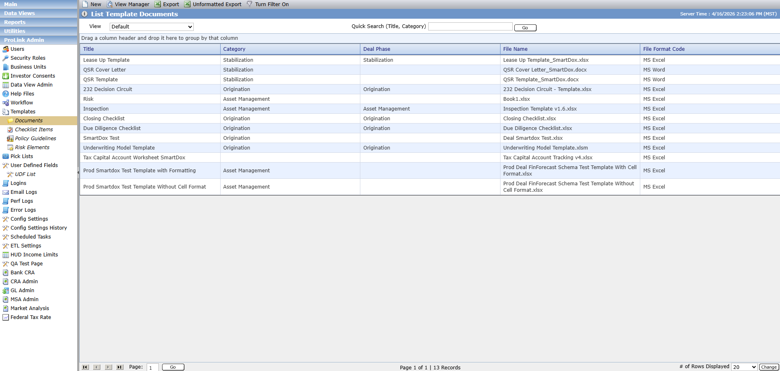Open the Error Logs link
780x371 pixels.
pyautogui.click(x=23, y=210)
